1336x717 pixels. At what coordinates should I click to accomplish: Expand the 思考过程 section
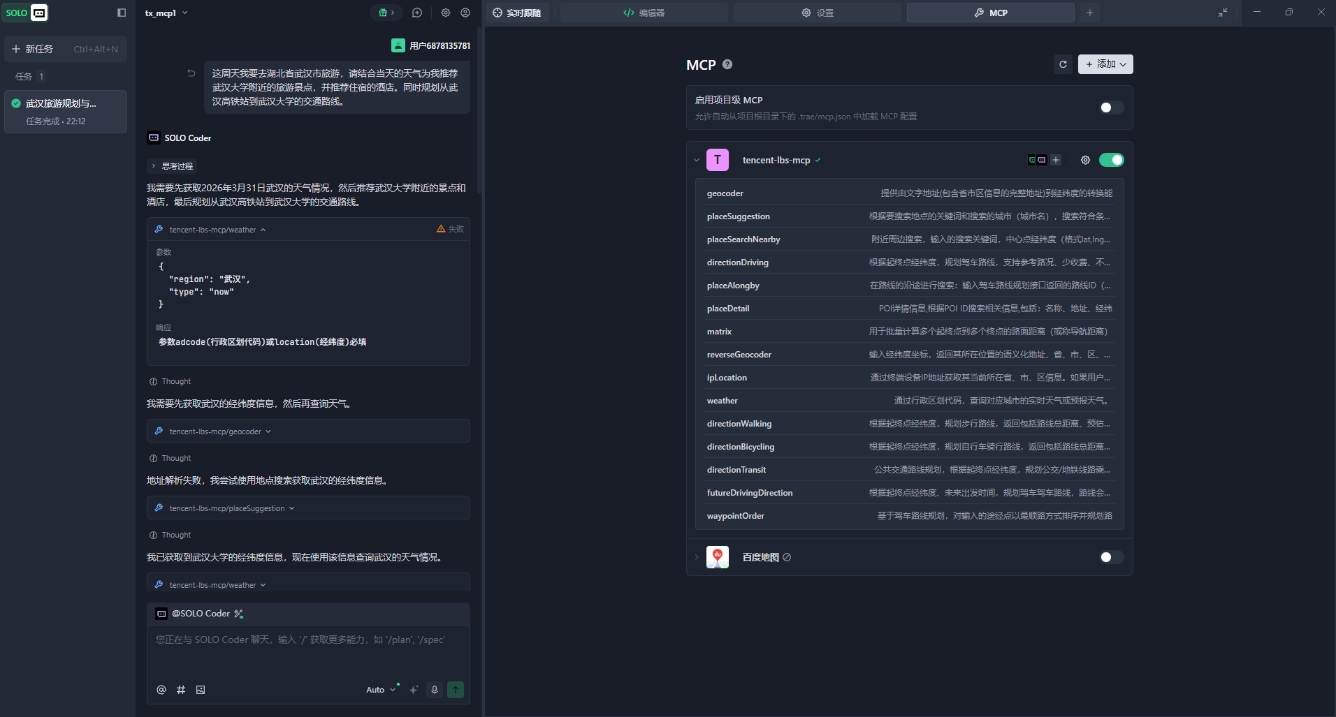coord(172,166)
